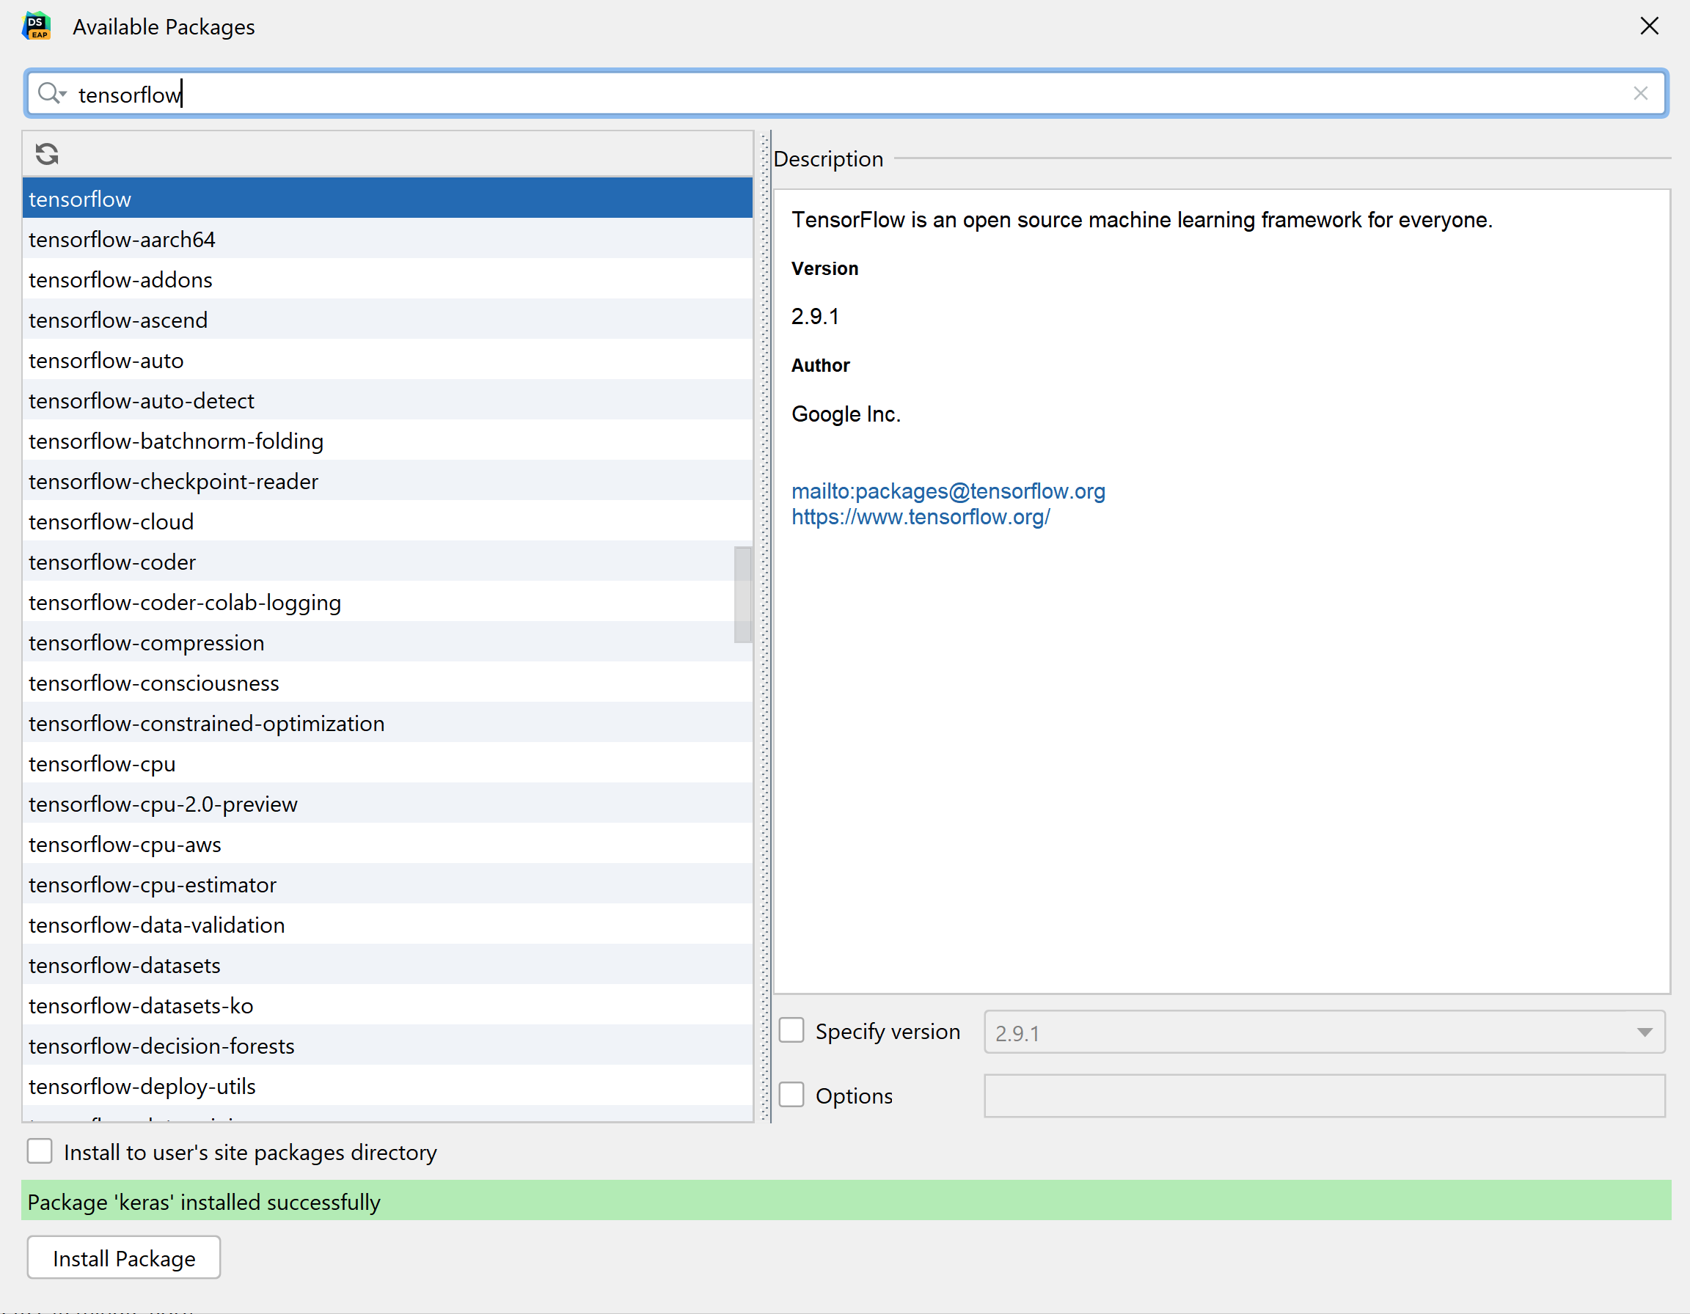Select tensorflow-data-validation package

coord(387,925)
